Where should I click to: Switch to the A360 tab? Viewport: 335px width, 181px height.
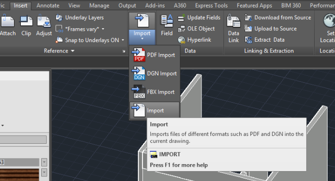coord(180,5)
